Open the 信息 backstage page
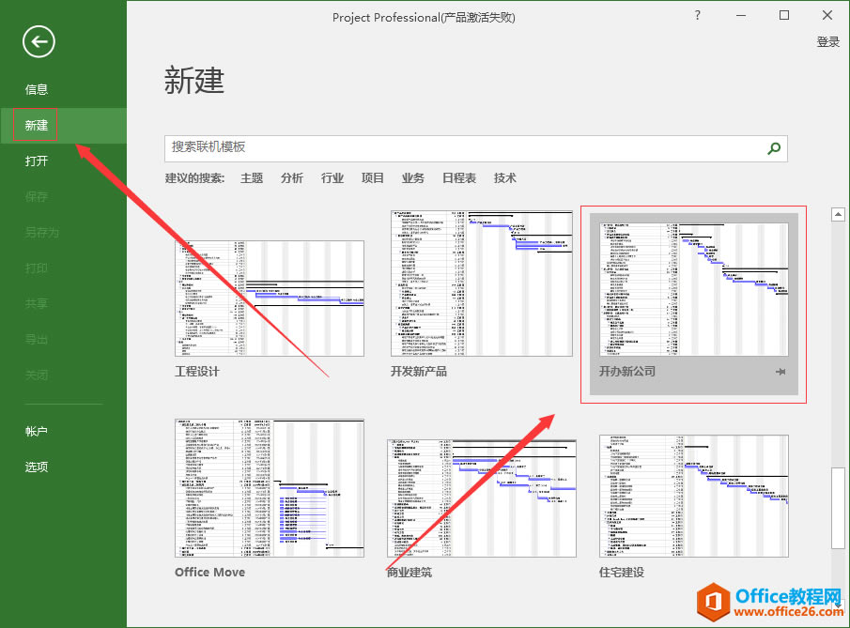The image size is (850, 628). click(37, 89)
